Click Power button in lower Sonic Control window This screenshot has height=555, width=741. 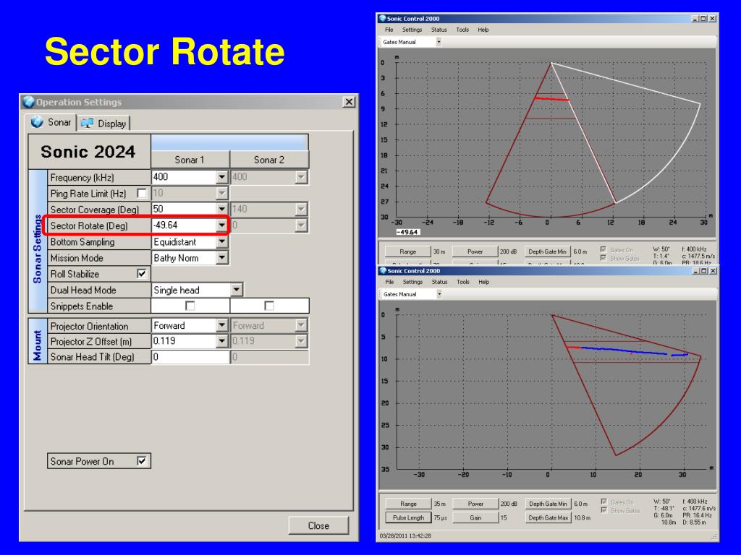[475, 504]
